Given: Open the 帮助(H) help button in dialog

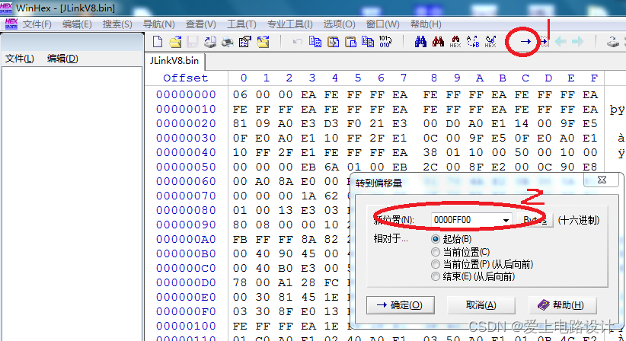Looking at the screenshot, I should click(x=563, y=305).
